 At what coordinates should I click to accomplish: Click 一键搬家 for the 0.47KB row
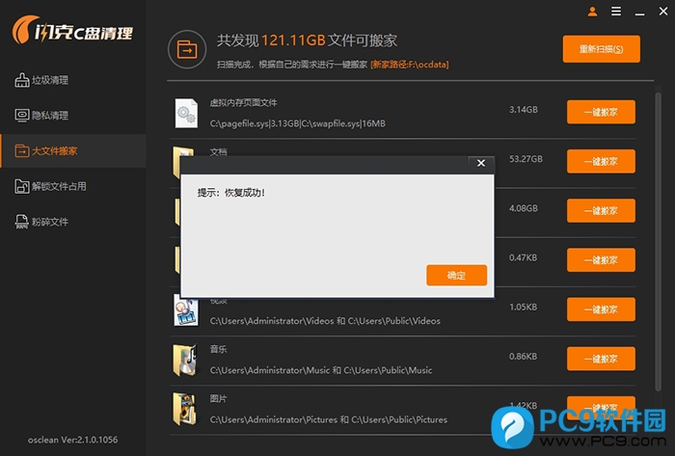(601, 260)
